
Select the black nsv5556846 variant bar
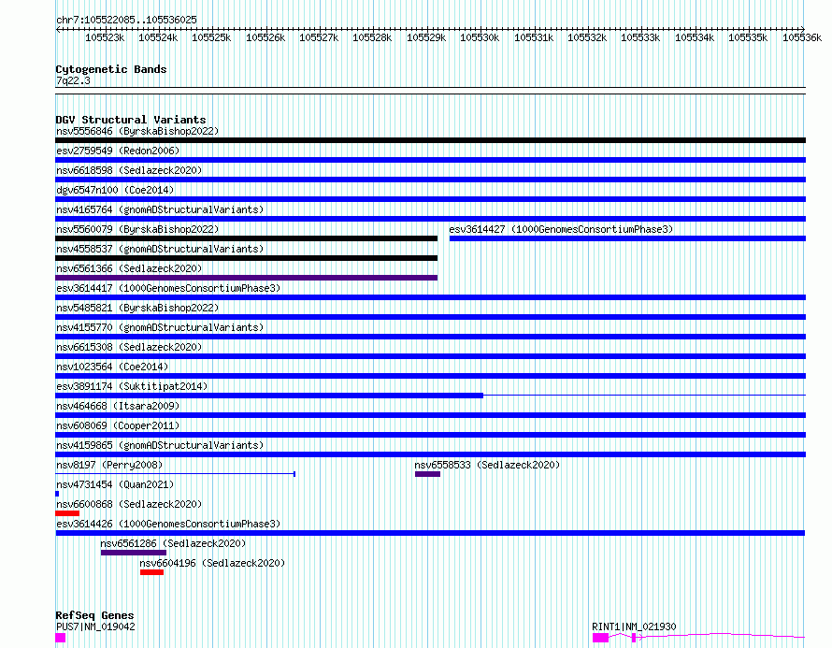point(430,140)
